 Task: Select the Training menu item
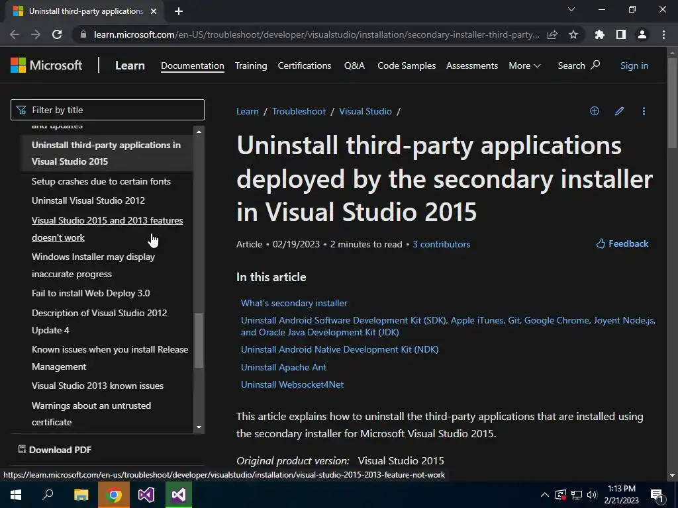(251, 65)
